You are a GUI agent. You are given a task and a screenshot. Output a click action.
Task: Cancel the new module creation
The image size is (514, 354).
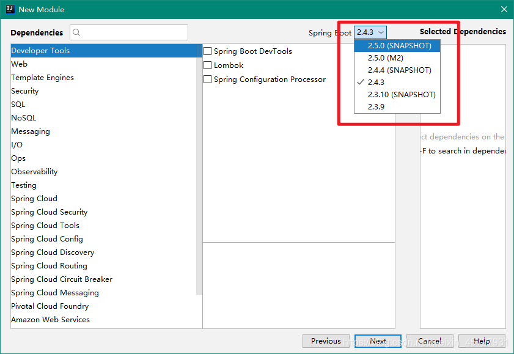(430, 341)
